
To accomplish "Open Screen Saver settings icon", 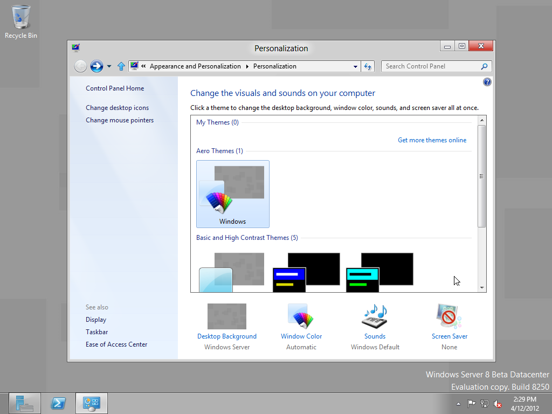I will coord(449,316).
